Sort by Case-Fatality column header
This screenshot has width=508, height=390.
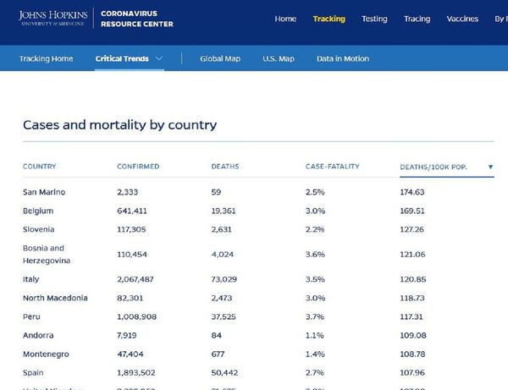pyautogui.click(x=333, y=167)
